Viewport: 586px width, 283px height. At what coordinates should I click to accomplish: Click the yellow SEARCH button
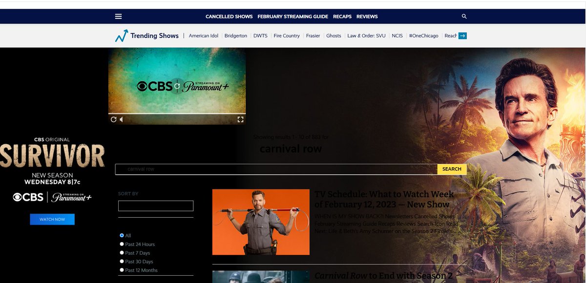point(452,169)
